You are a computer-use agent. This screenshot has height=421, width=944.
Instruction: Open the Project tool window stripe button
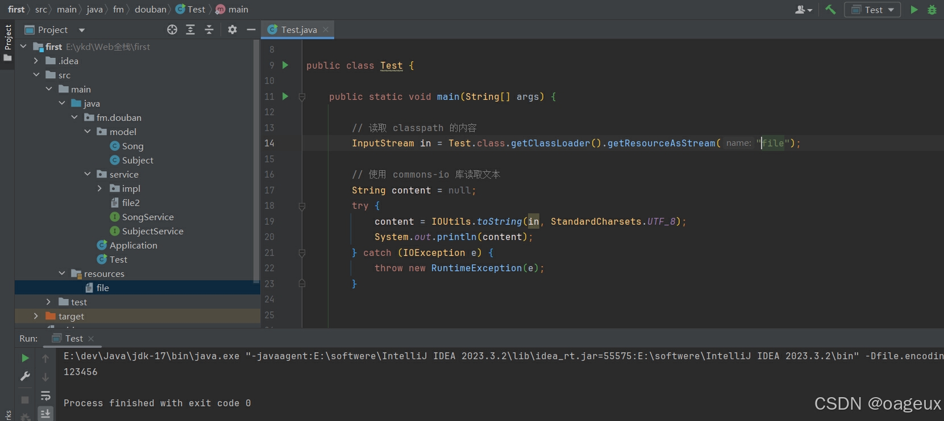(x=7, y=44)
